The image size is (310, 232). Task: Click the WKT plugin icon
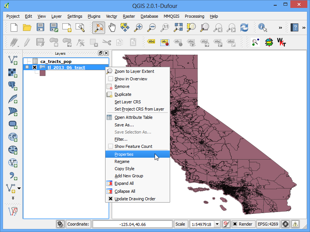coord(281,42)
